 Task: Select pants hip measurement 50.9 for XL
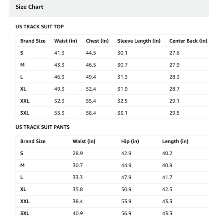[126, 189]
